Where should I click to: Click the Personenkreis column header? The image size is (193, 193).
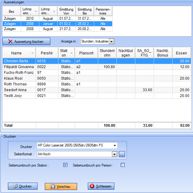tap(103, 11)
